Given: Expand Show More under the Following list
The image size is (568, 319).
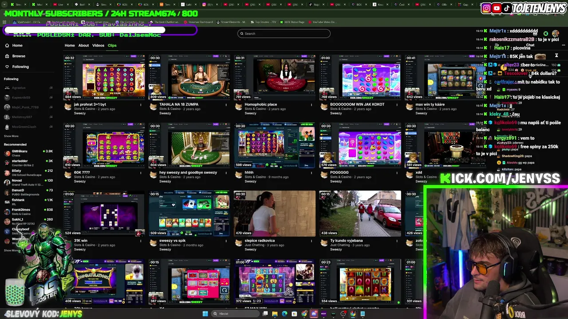Looking at the screenshot, I should point(11,136).
